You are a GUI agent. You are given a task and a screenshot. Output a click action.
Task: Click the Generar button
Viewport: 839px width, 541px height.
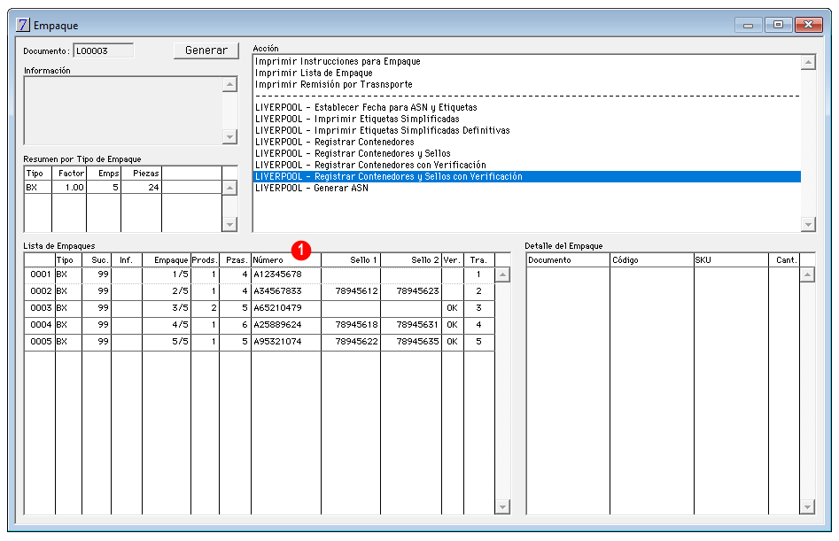206,50
